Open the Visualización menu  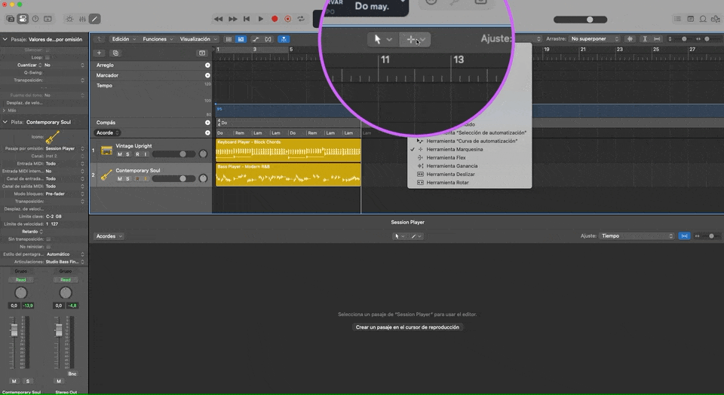[198, 39]
